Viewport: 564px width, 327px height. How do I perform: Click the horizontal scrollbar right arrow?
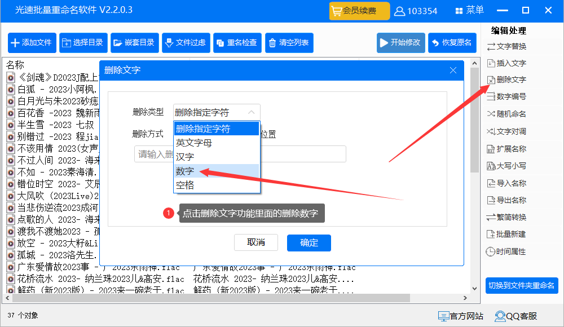click(465, 298)
